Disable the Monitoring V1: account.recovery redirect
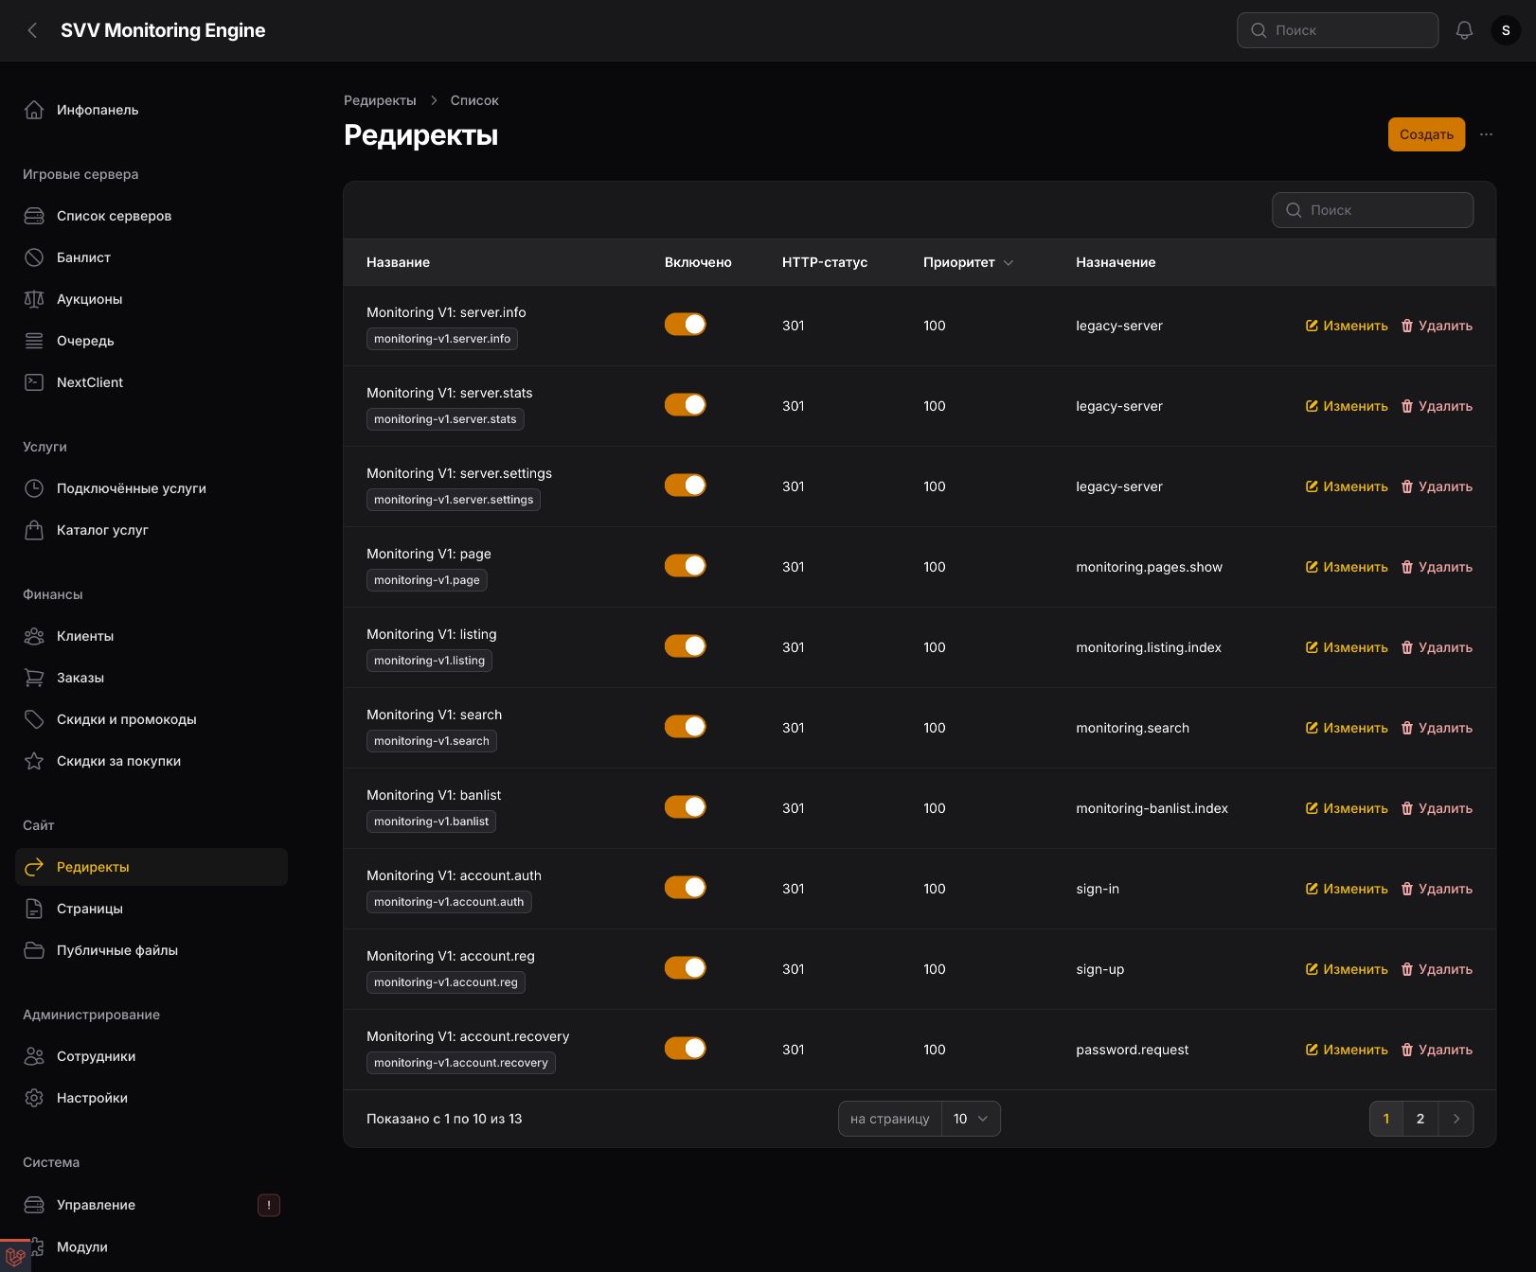 point(685,1049)
